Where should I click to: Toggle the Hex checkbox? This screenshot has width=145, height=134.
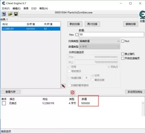pos(77,35)
